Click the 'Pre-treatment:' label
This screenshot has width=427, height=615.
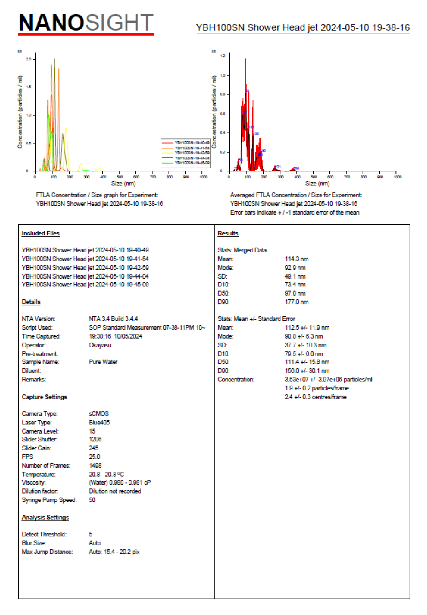[40, 354]
